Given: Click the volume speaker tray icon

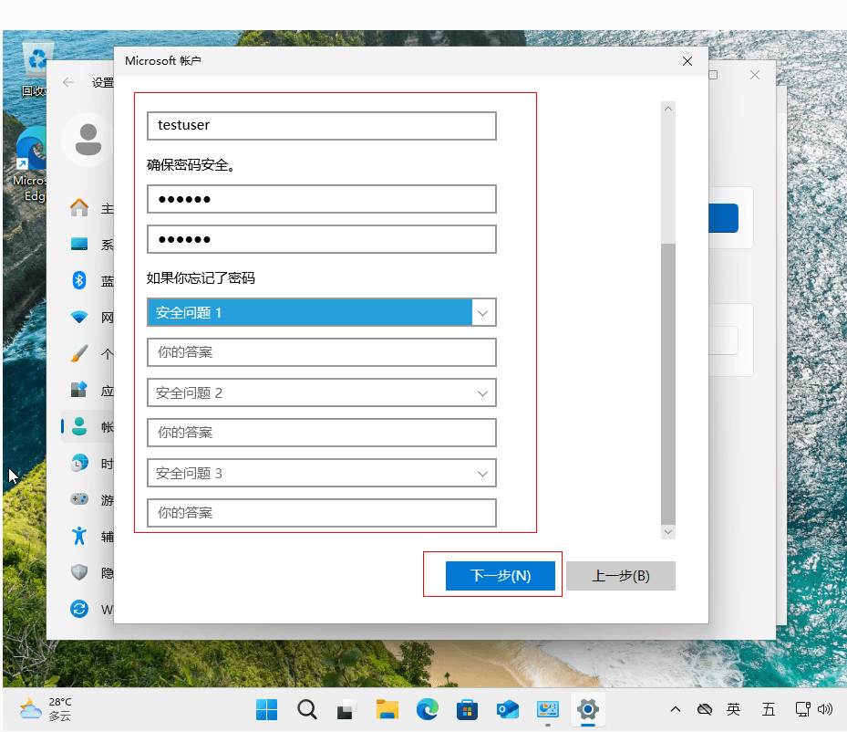Looking at the screenshot, I should (x=825, y=709).
